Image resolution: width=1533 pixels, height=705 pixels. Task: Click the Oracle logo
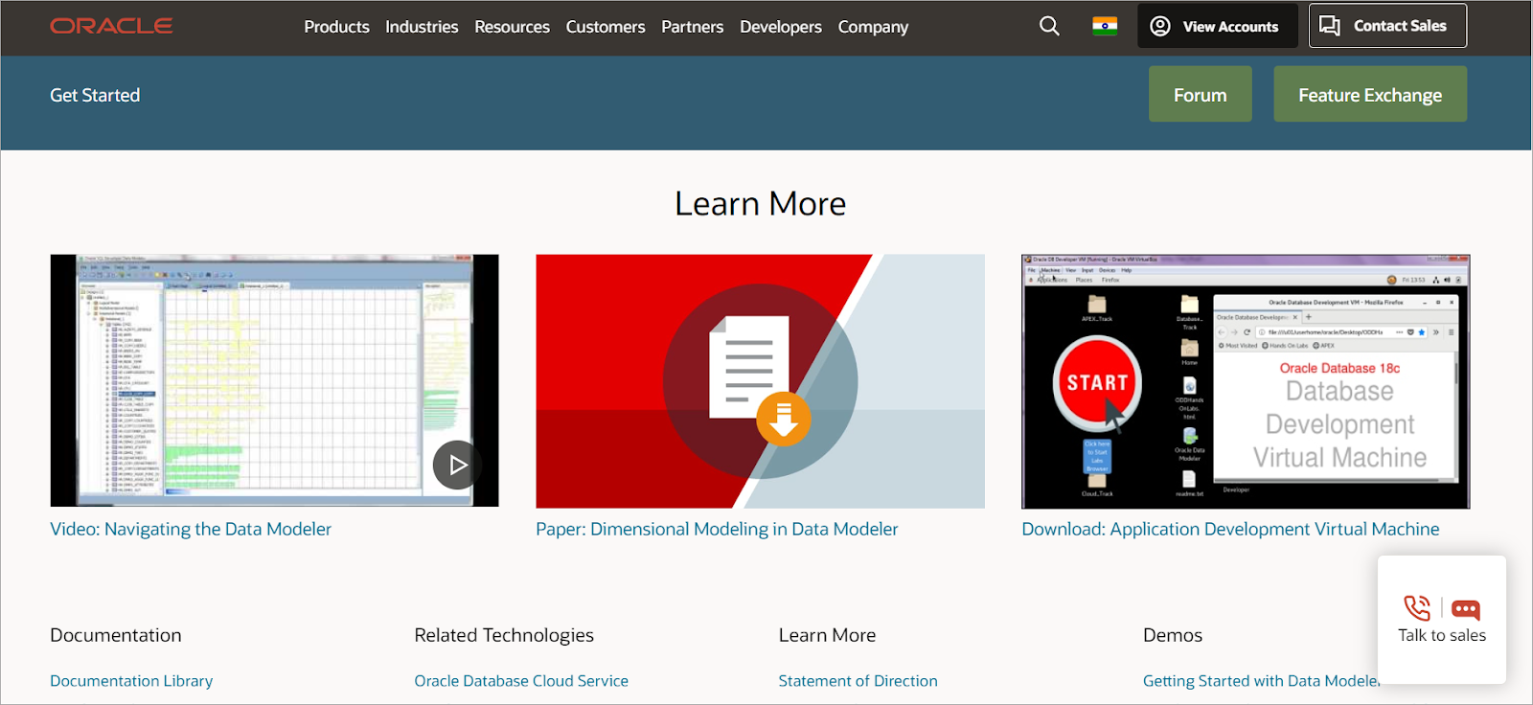tap(111, 26)
